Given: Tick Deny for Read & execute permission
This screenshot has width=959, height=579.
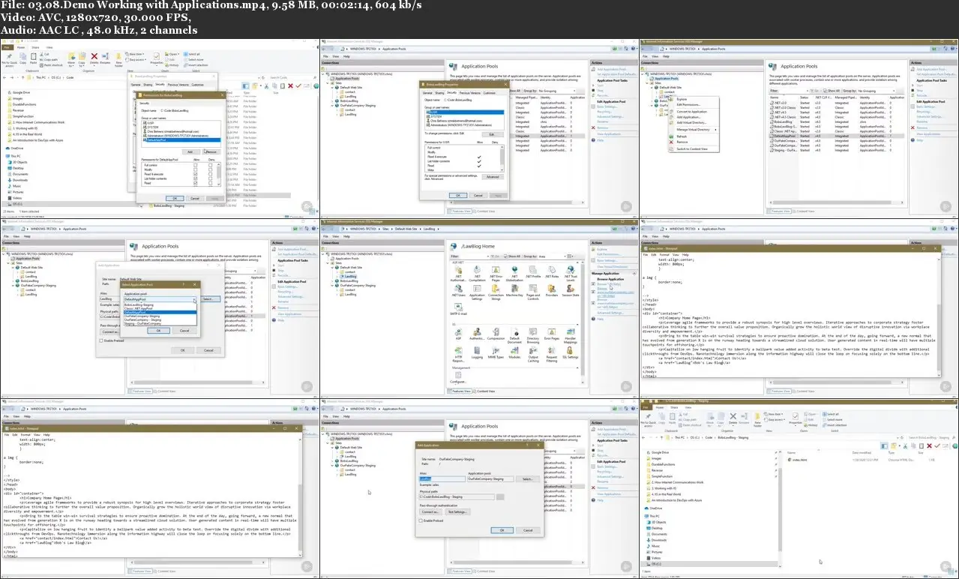Looking at the screenshot, I should [211, 174].
